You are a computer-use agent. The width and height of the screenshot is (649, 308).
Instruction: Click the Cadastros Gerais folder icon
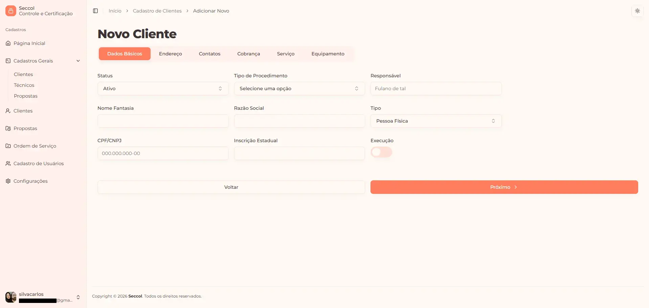pos(8,61)
